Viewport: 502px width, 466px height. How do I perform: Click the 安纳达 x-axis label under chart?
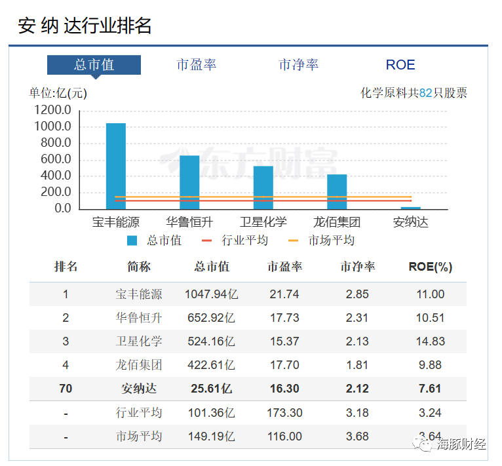[411, 222]
